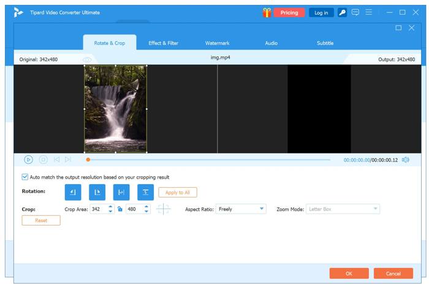
Task: Expand the Aspect Ratio dropdown
Action: pyautogui.click(x=240, y=209)
